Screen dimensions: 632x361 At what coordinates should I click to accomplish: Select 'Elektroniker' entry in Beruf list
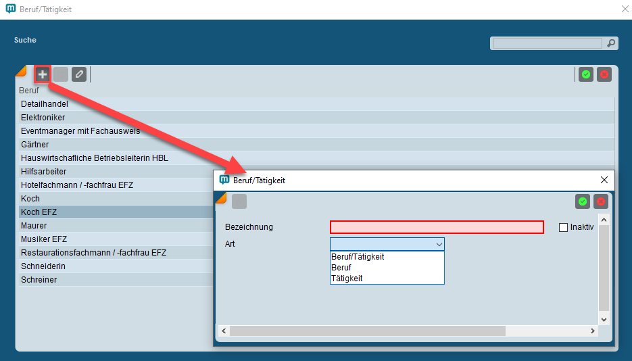pos(43,118)
